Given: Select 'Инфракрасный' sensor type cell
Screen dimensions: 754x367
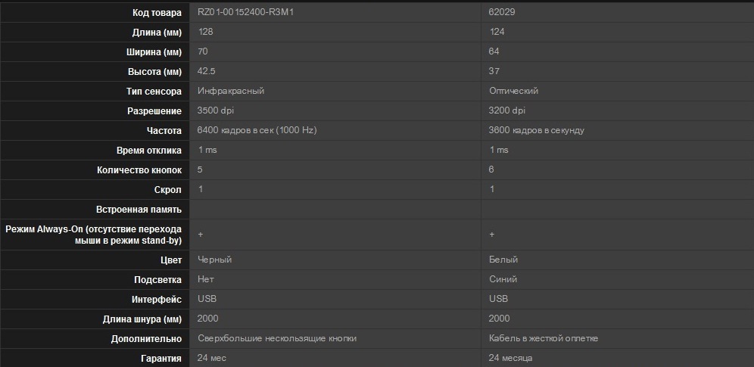Looking at the screenshot, I should pos(231,91).
